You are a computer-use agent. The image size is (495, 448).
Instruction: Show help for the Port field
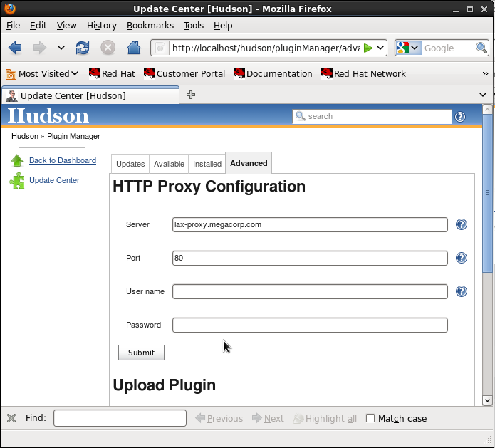coord(462,258)
